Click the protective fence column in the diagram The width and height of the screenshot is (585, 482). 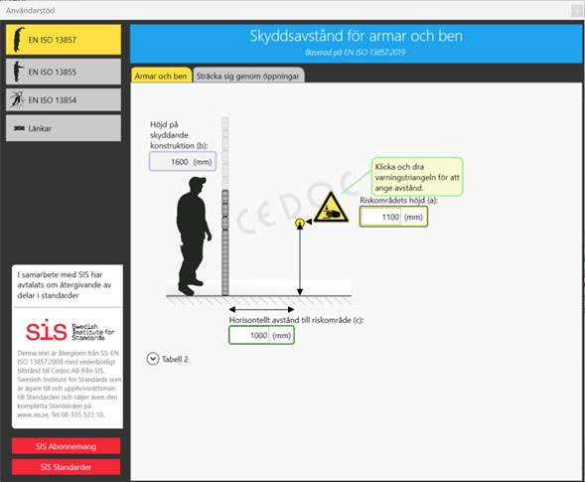click(x=225, y=206)
